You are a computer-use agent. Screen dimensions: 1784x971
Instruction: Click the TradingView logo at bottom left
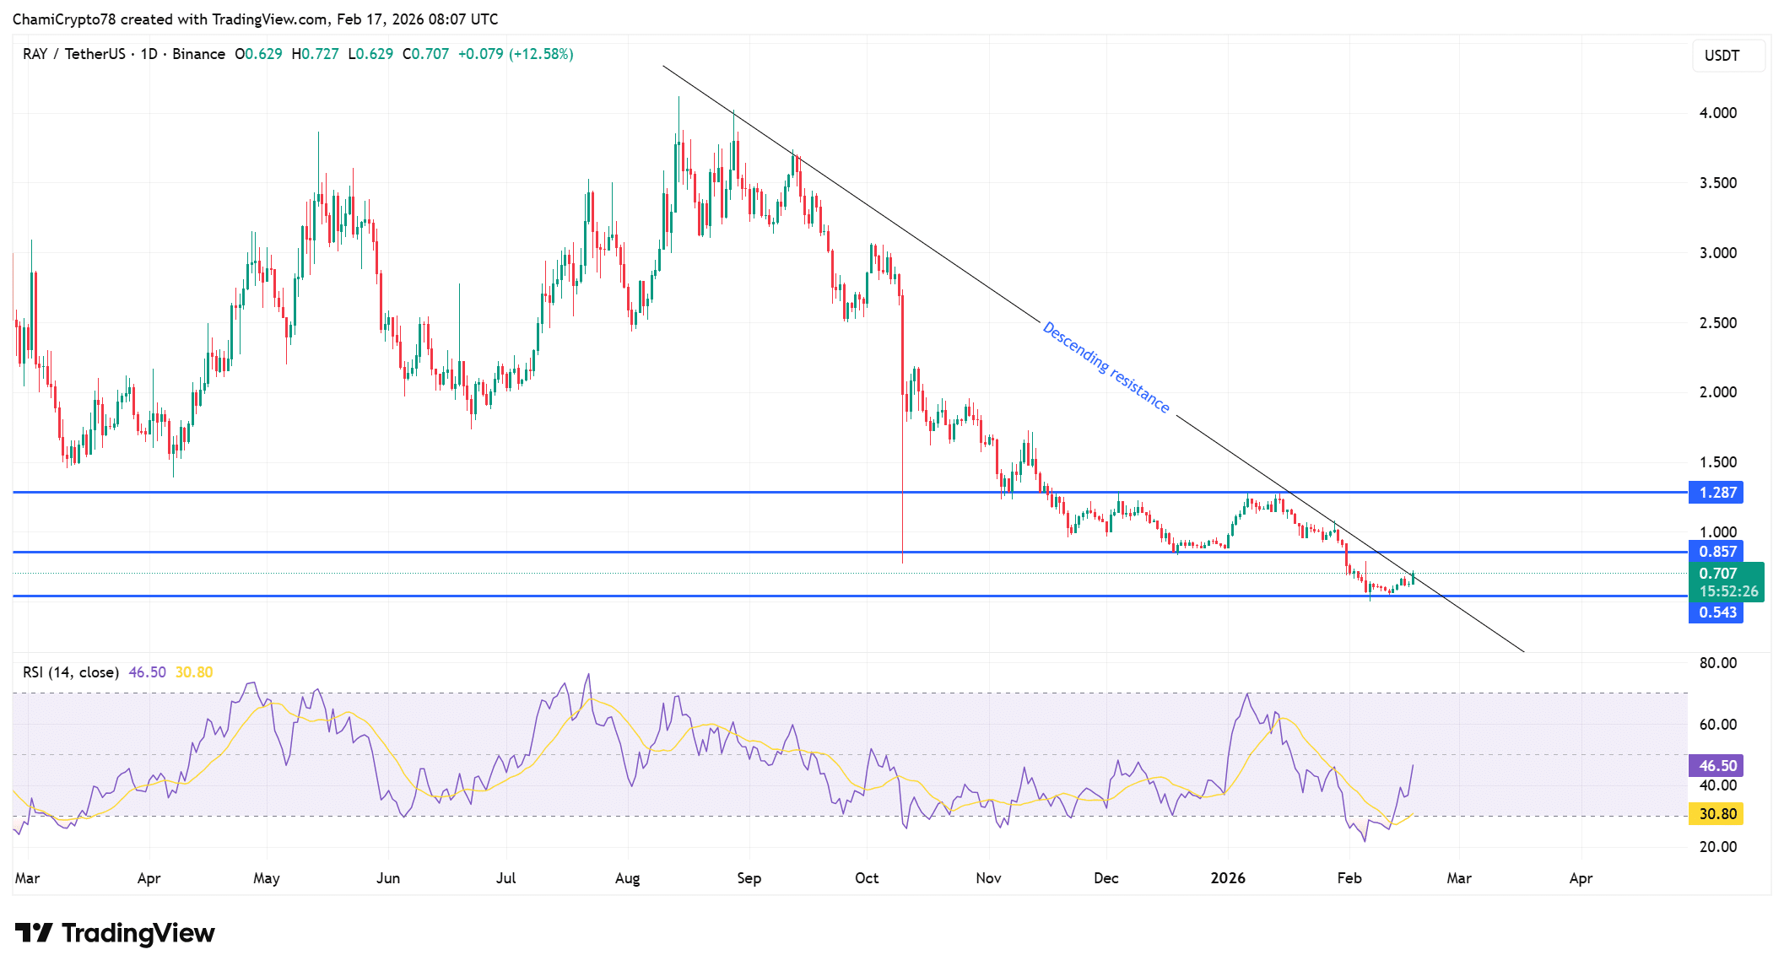point(114,933)
